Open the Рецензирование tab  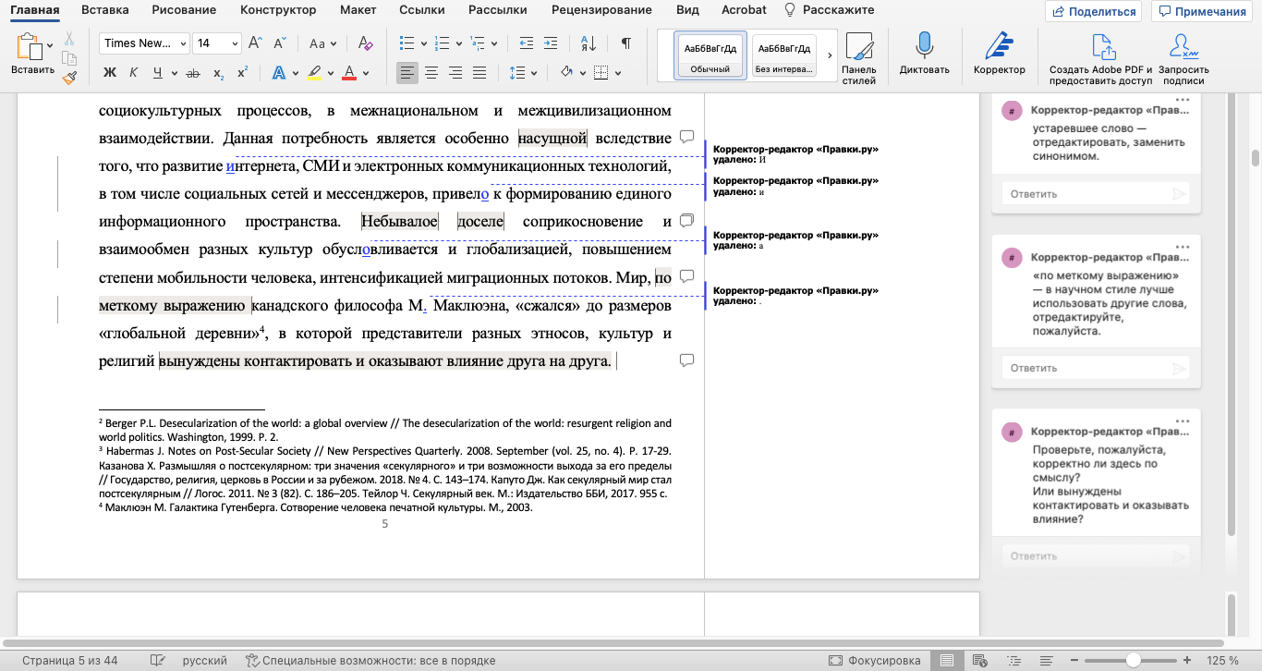602,10
